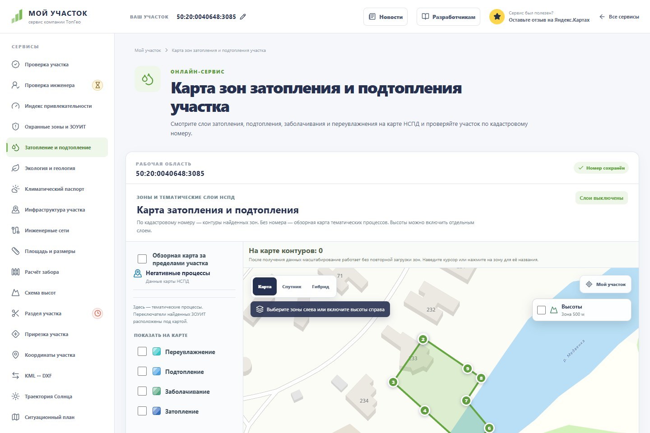This screenshot has height=433, width=650.
Task: Click the shield icon of Охранные зоны и ЗОУИТ
Action: [15, 127]
